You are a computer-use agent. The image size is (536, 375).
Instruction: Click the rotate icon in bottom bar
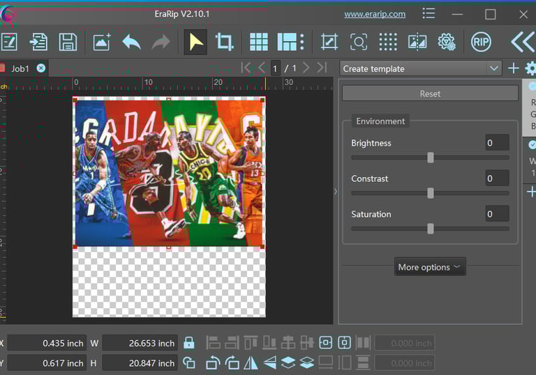tap(214, 362)
